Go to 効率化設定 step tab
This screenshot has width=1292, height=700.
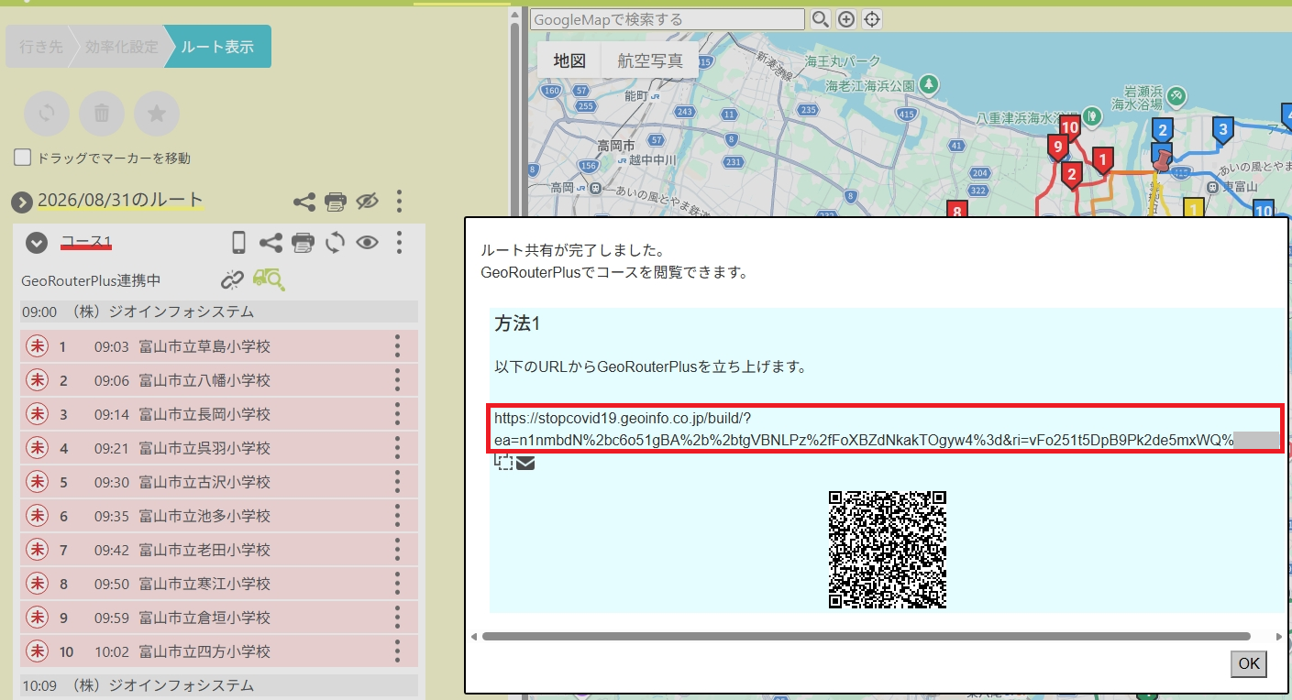tap(121, 47)
